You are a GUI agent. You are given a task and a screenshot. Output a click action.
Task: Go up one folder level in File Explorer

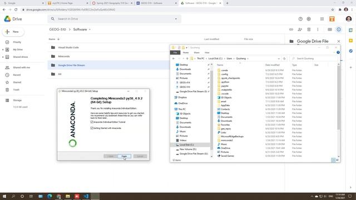(187, 58)
